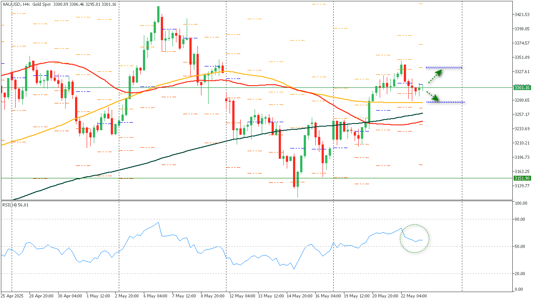536x301 pixels.
Task: Select the lower blue dotted target line
Action: tap(445, 102)
